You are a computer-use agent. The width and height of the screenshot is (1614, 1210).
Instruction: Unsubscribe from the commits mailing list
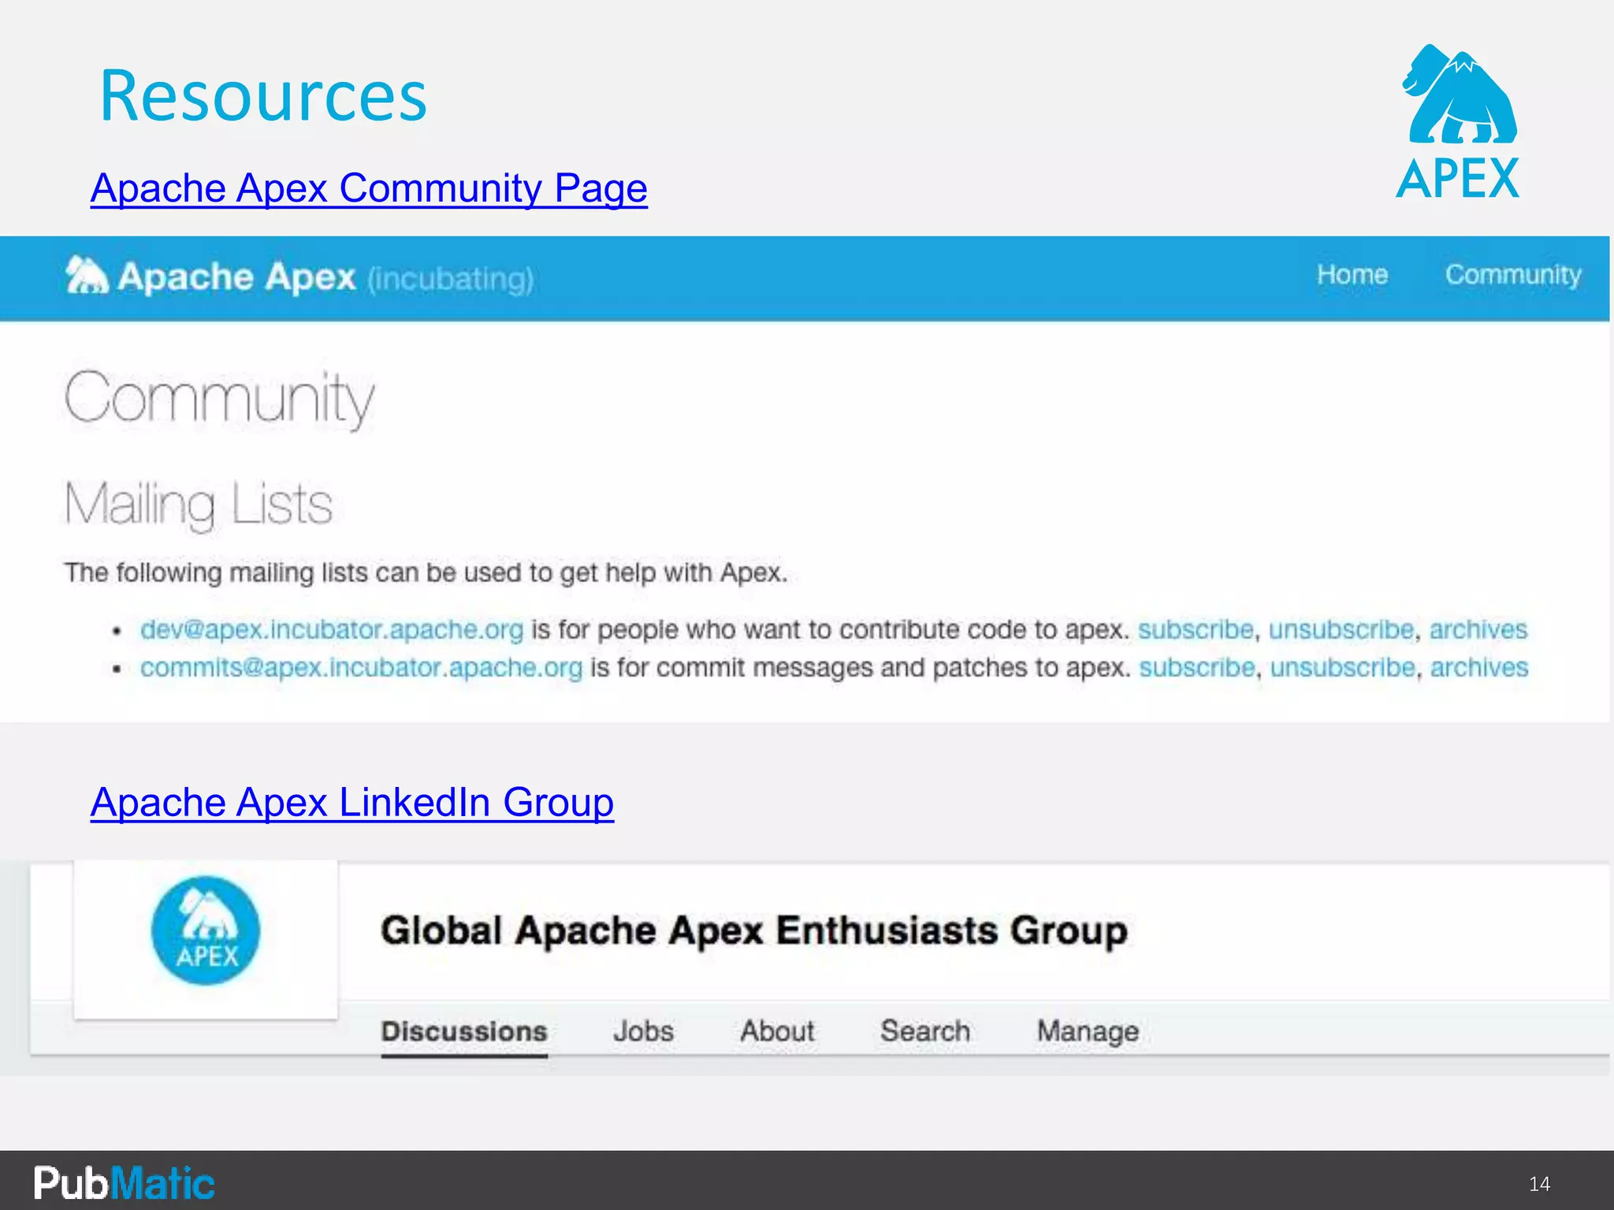click(x=1343, y=667)
